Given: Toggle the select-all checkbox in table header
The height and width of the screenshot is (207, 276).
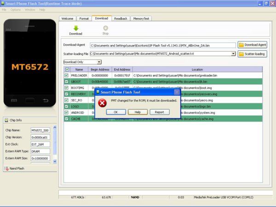Looking at the screenshot, I should (67, 69).
